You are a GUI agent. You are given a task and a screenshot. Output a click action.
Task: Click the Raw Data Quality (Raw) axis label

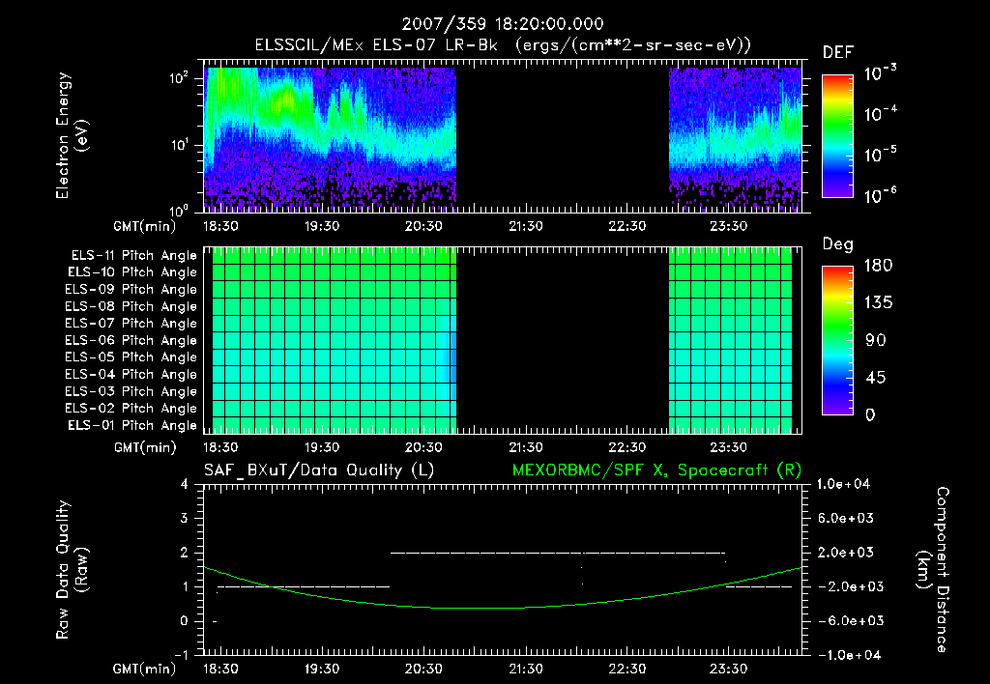point(72,570)
